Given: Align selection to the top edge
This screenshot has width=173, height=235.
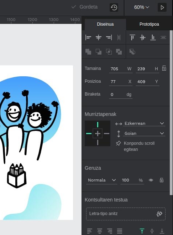Looking at the screenshot, I should [x=132, y=37].
